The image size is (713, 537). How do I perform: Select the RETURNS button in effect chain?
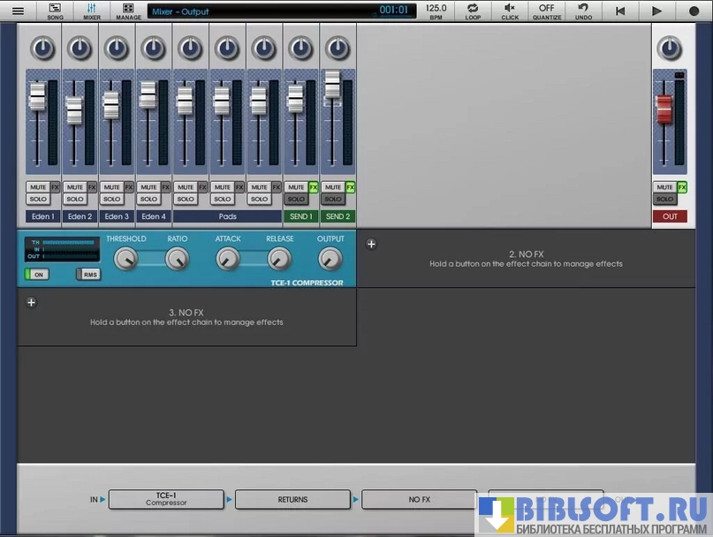tap(292, 499)
